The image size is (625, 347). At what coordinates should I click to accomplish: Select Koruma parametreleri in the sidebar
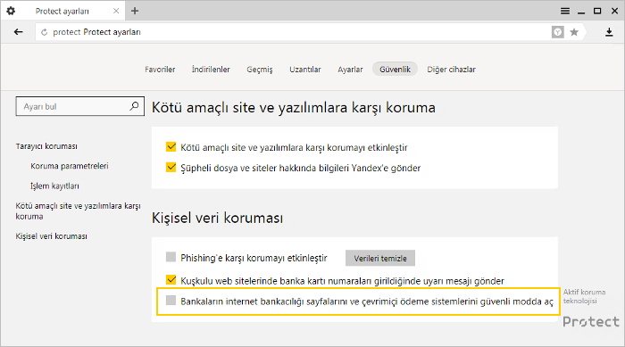pyautogui.click(x=70, y=166)
